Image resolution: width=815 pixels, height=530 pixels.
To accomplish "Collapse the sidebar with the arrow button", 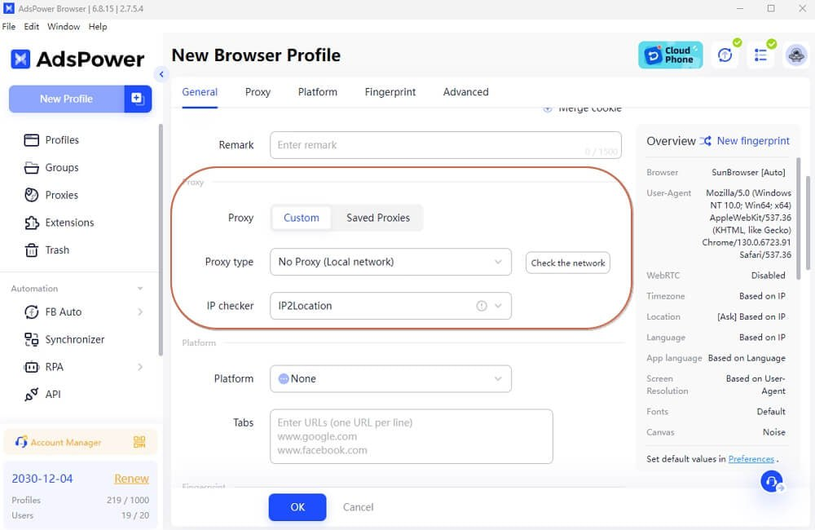I will (x=161, y=74).
